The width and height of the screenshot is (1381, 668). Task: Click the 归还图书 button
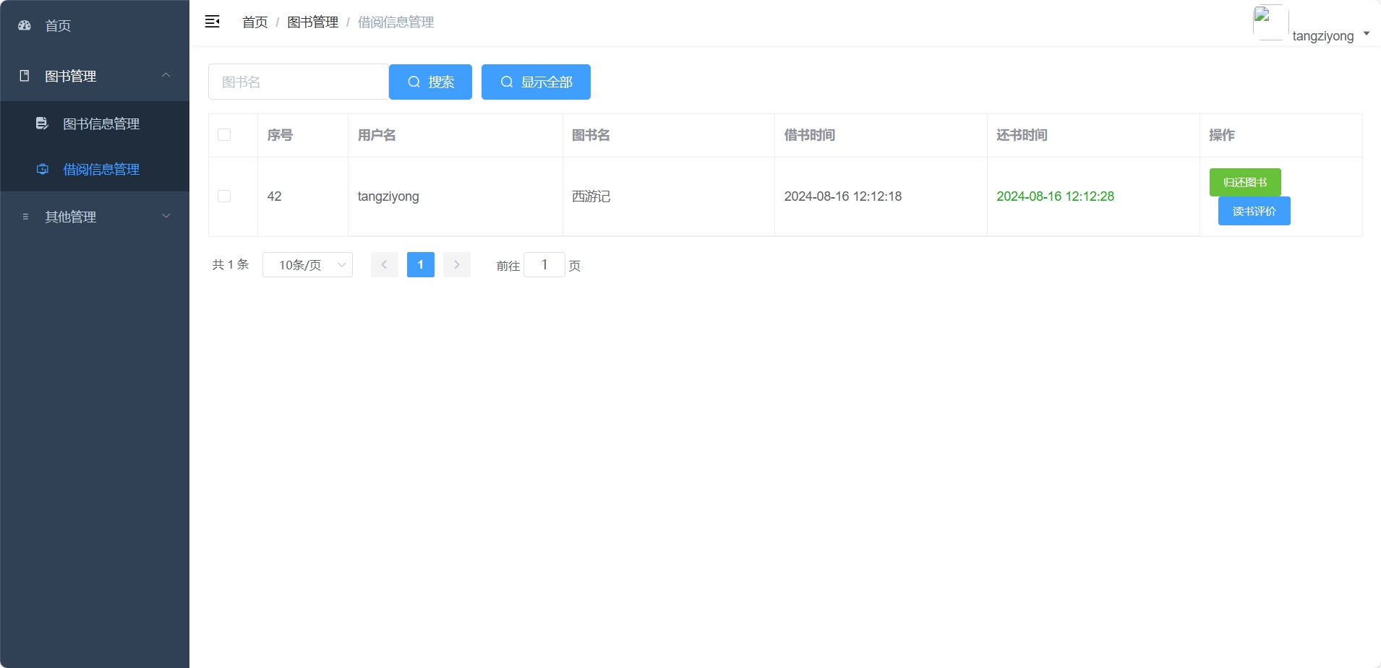click(x=1245, y=182)
